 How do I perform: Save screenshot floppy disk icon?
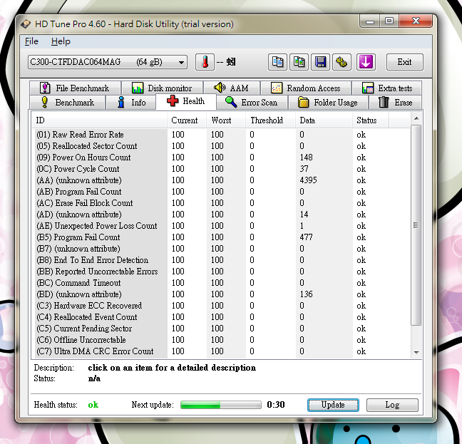click(320, 62)
